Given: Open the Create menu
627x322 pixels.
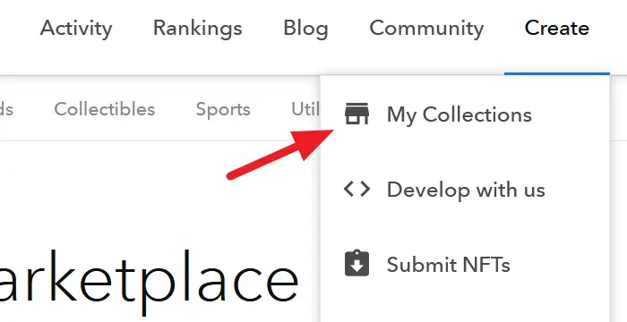Looking at the screenshot, I should point(556,29).
